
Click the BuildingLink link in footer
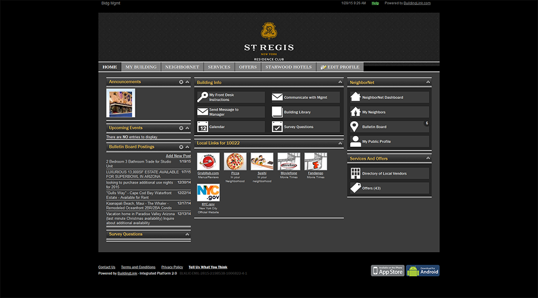point(127,273)
